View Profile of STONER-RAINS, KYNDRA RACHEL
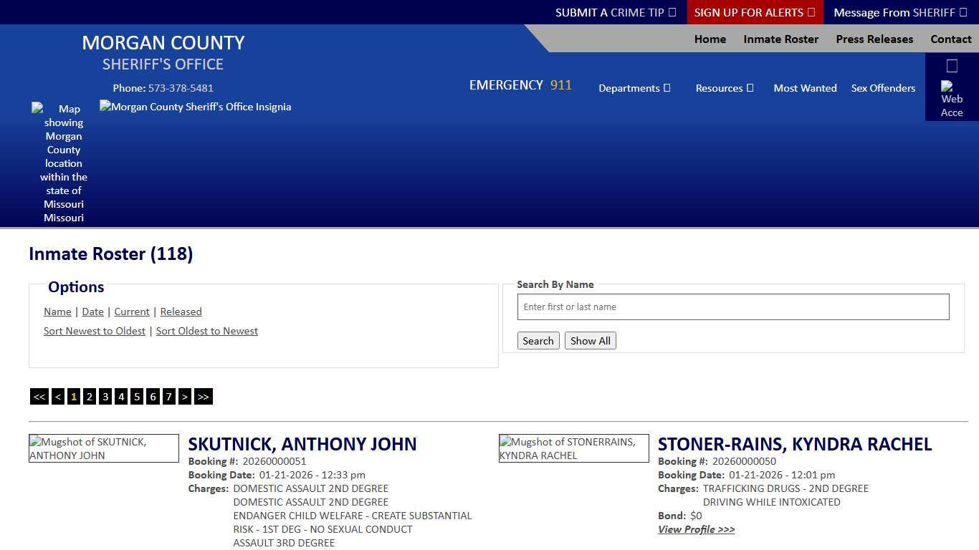 (x=696, y=529)
